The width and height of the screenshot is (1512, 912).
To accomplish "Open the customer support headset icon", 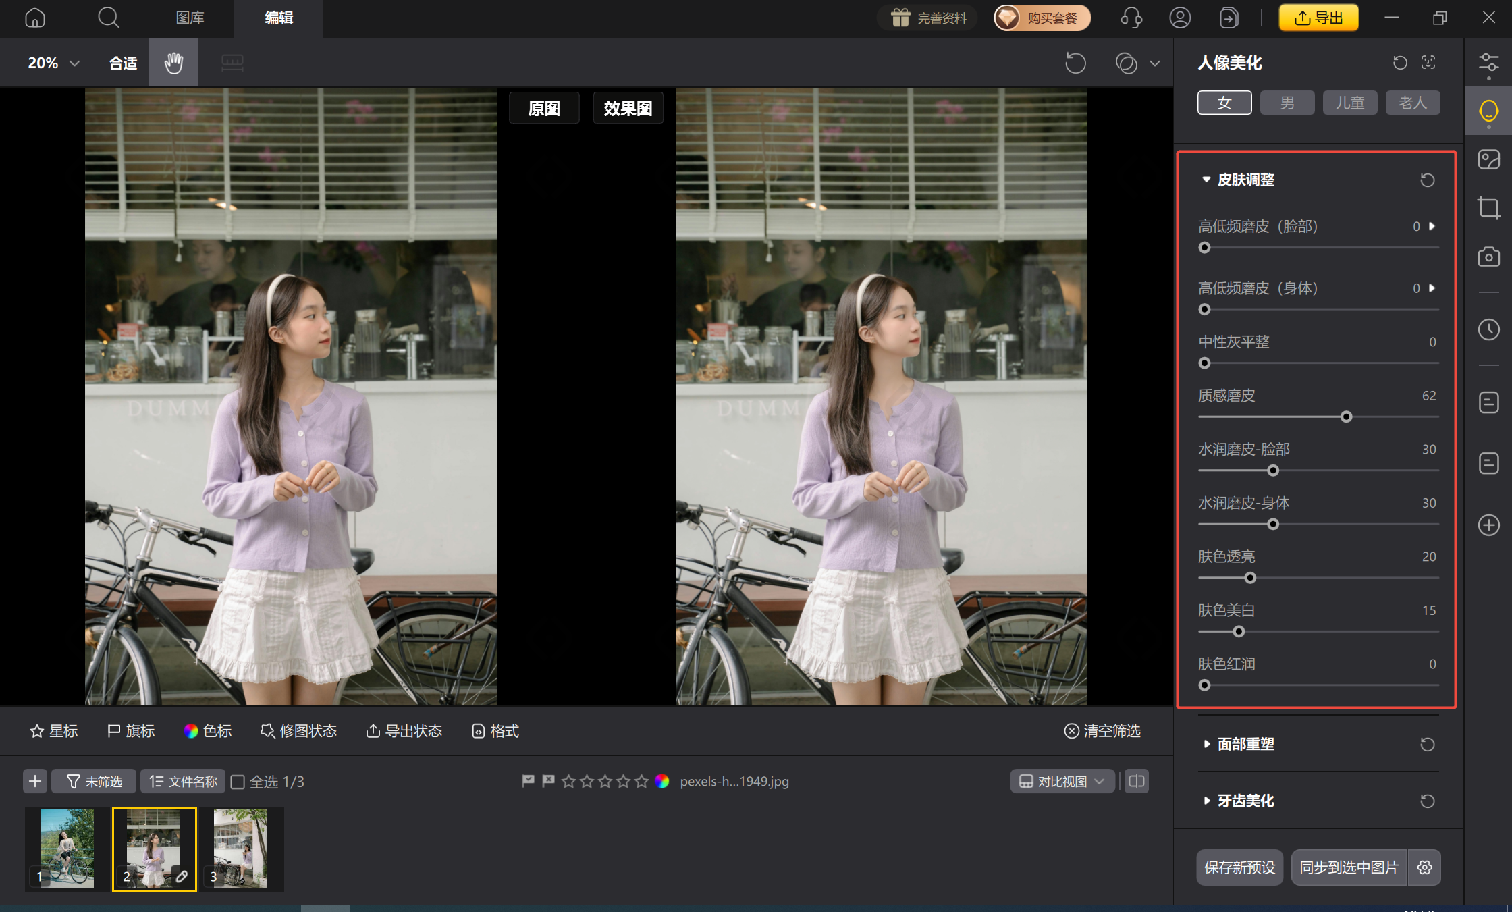I will pyautogui.click(x=1131, y=18).
